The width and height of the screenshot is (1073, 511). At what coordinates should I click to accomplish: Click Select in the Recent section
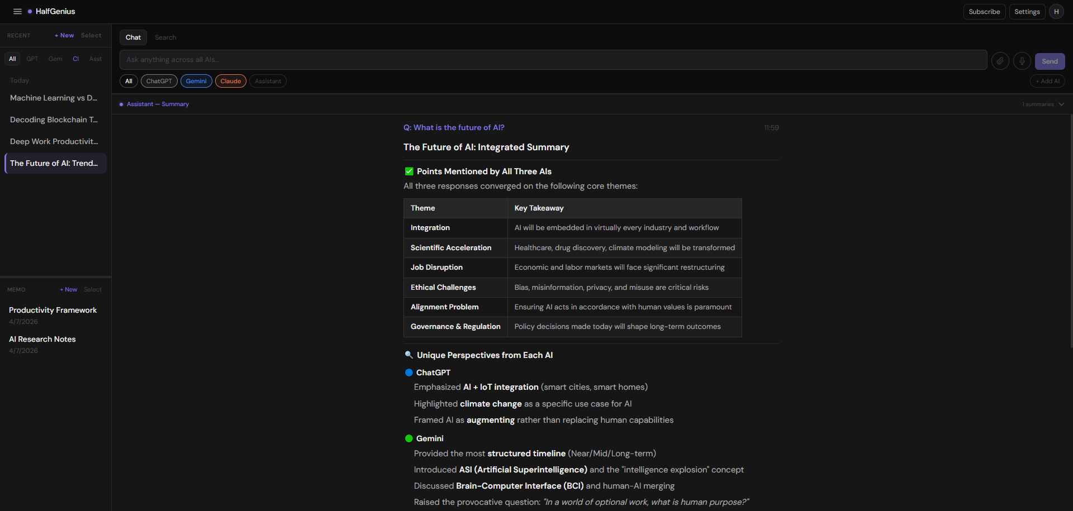tap(91, 35)
